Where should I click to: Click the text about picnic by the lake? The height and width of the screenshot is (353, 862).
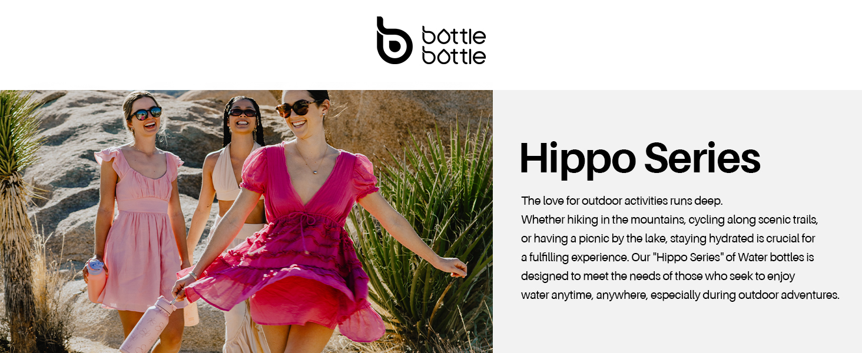pyautogui.click(x=668, y=238)
